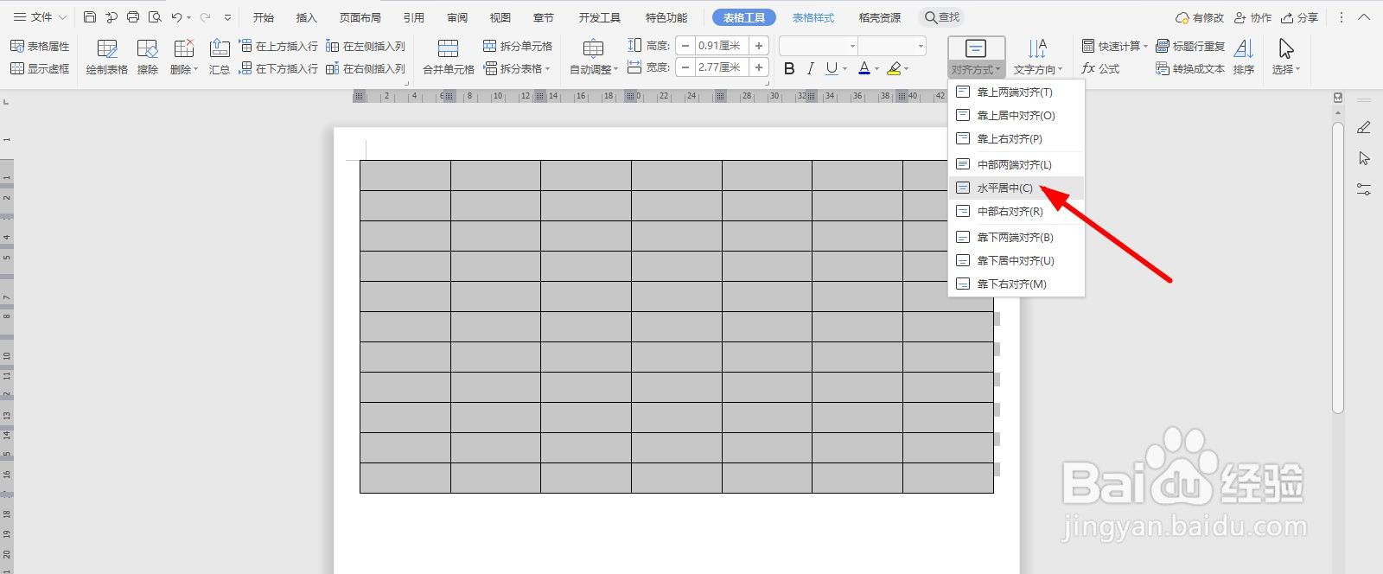The height and width of the screenshot is (574, 1383).
Task: Click the Formula (fx 公式) button
Action: pyautogui.click(x=1100, y=68)
